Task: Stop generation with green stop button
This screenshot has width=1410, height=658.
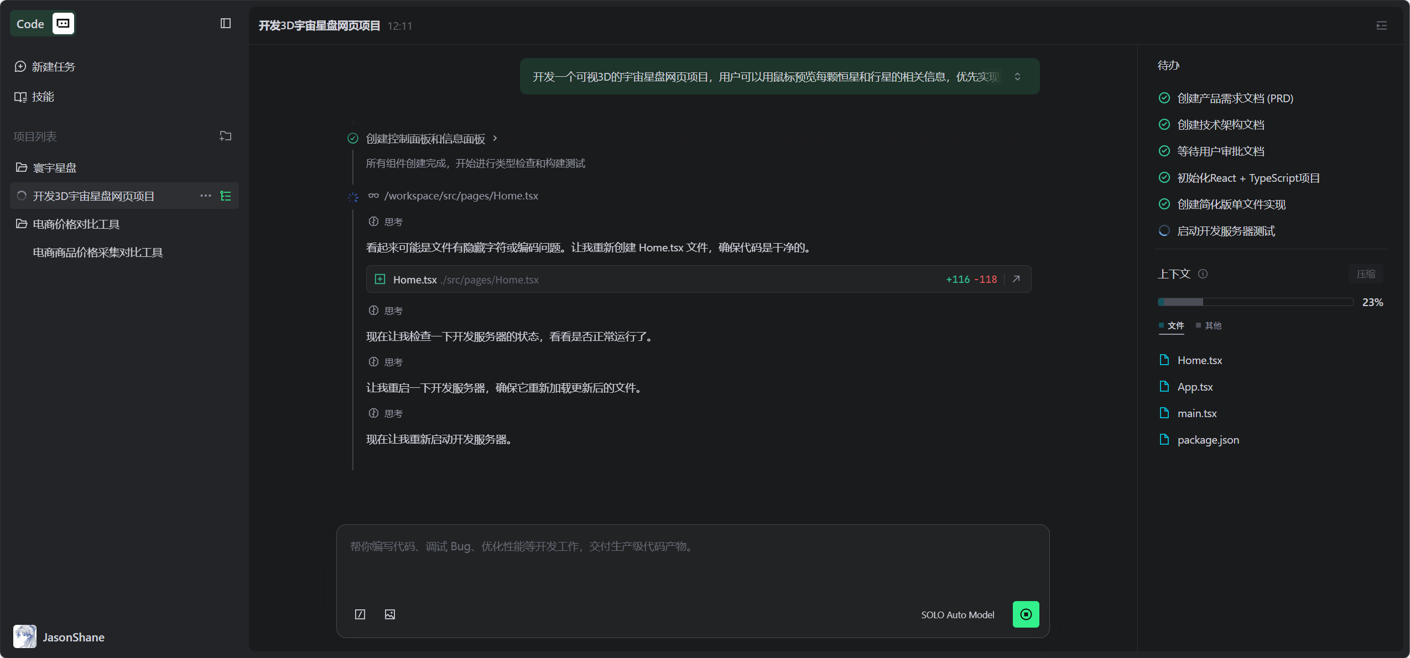Action: click(x=1026, y=614)
